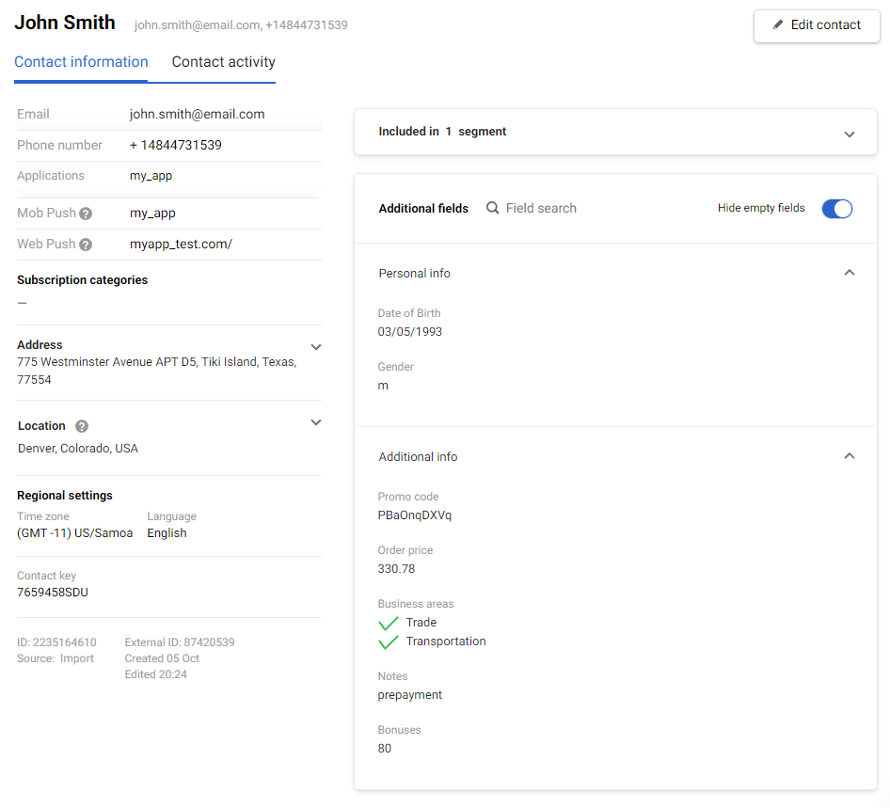Expand the Location section chevron

(316, 422)
